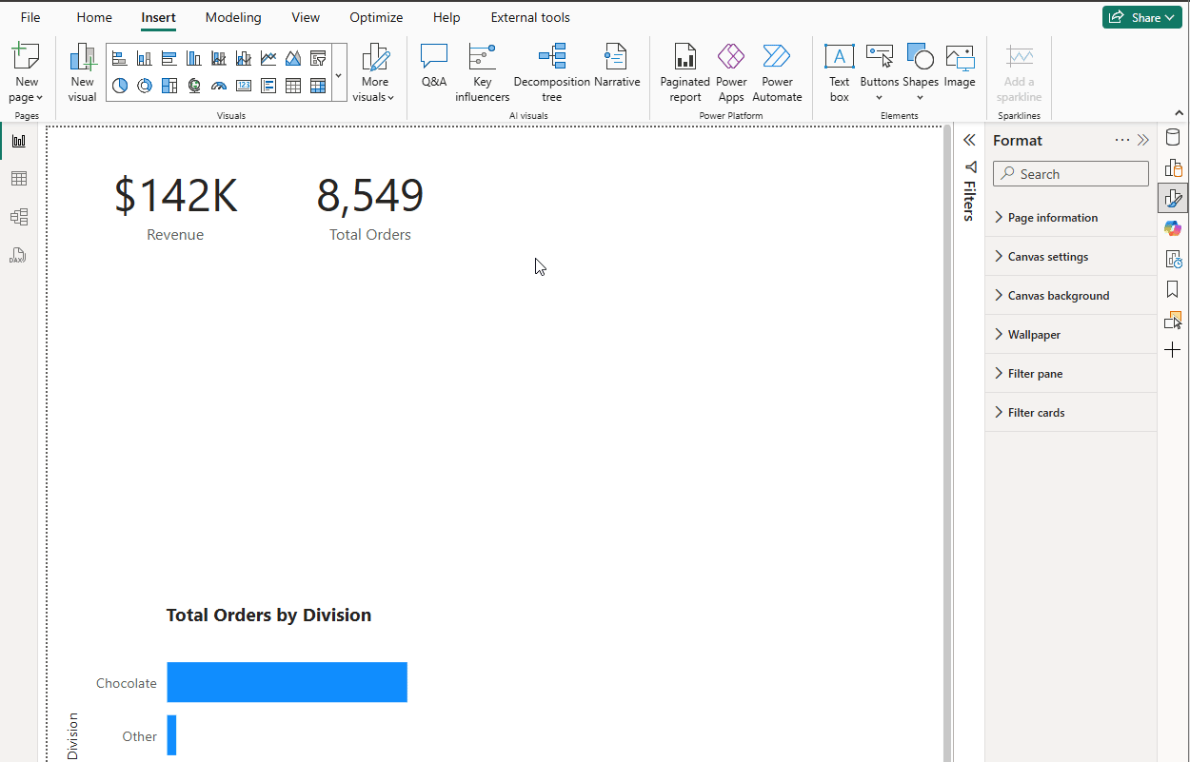Switch to the Modeling ribbon tab
Screen dimensions: 1190x762
(233, 17)
